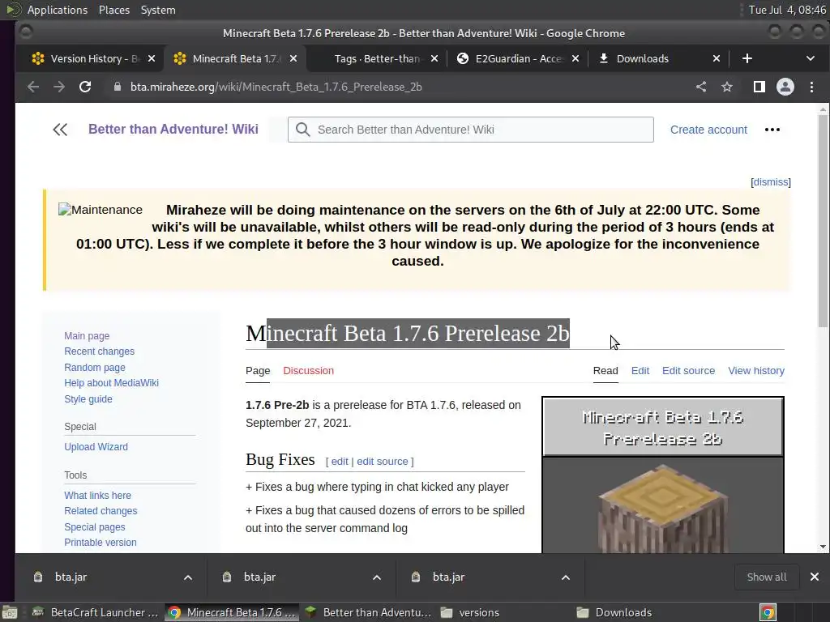The width and height of the screenshot is (830, 622).
Task: Close the E2Guardian tab
Action: [x=575, y=58]
